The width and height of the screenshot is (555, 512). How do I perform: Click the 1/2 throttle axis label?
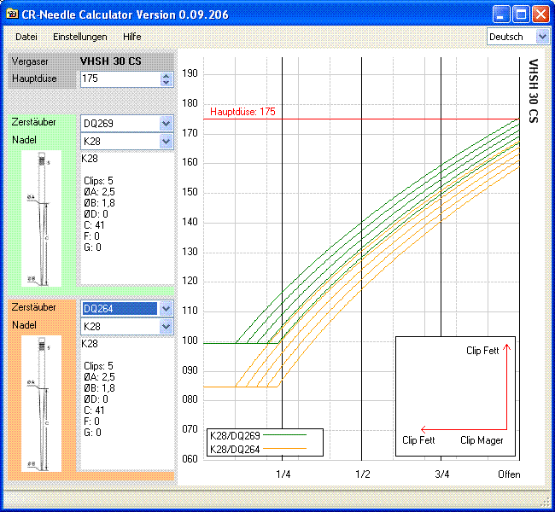coord(363,474)
